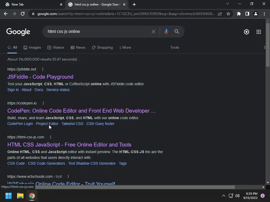270x202 pixels.
Task: Show hidden tray icons chevron
Action: (x=224, y=196)
